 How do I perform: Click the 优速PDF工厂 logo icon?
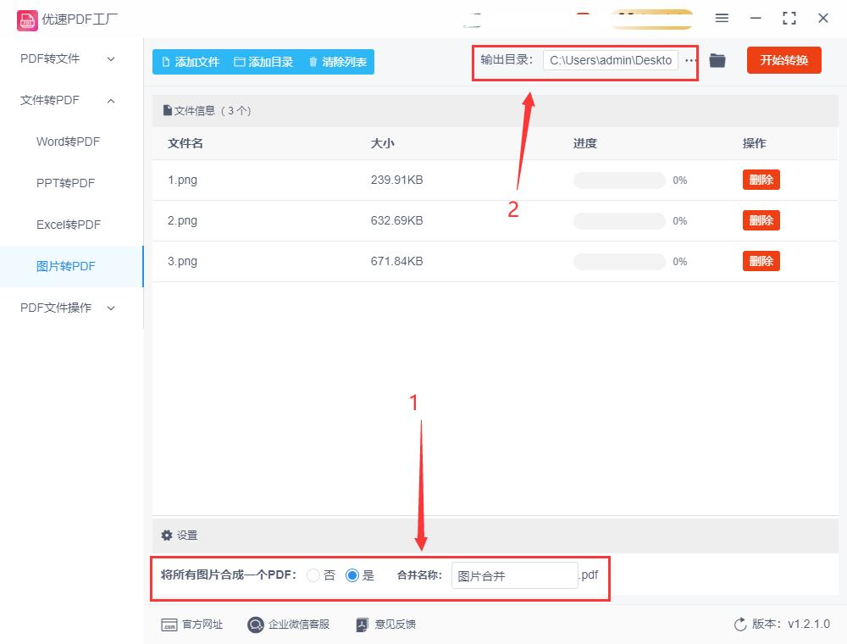click(27, 19)
